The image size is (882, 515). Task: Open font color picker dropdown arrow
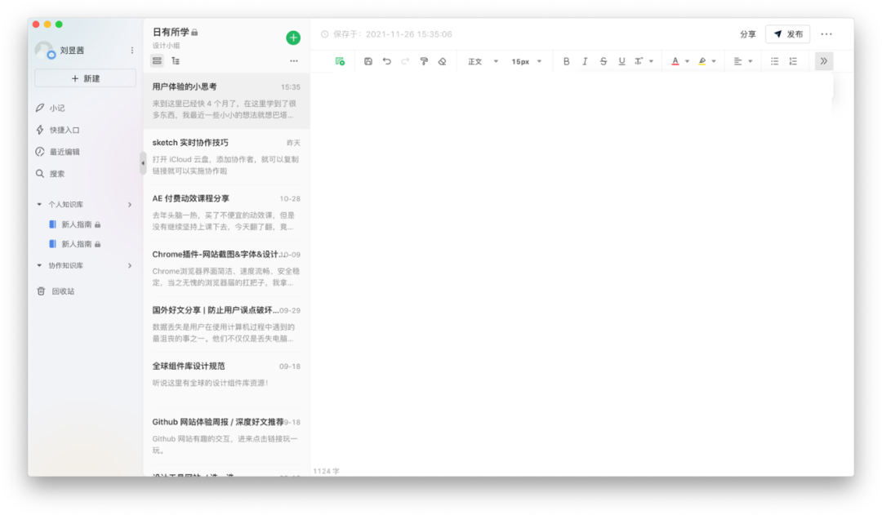687,61
